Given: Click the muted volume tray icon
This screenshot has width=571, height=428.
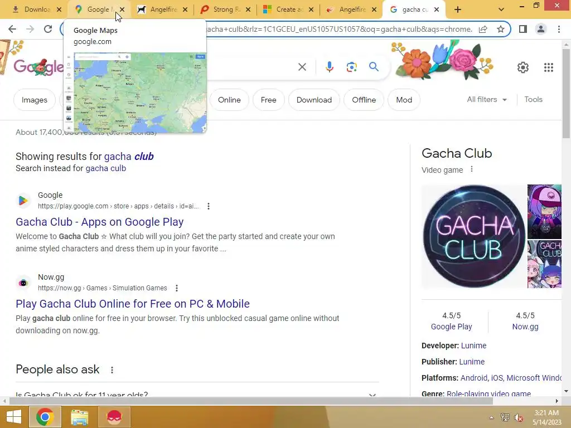Looking at the screenshot, I should click(519, 417).
